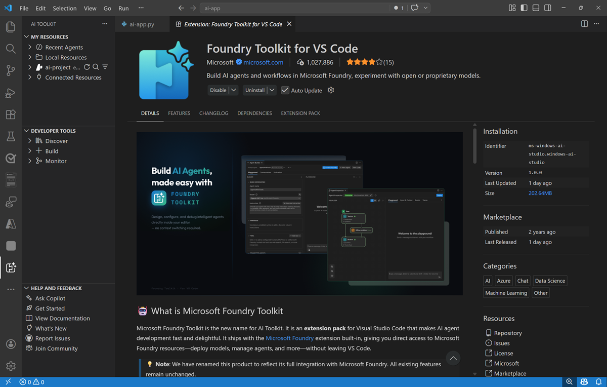Toggle the Primary Side Bar visibility
Viewport: 607px width, 387px height.
[x=524, y=8]
